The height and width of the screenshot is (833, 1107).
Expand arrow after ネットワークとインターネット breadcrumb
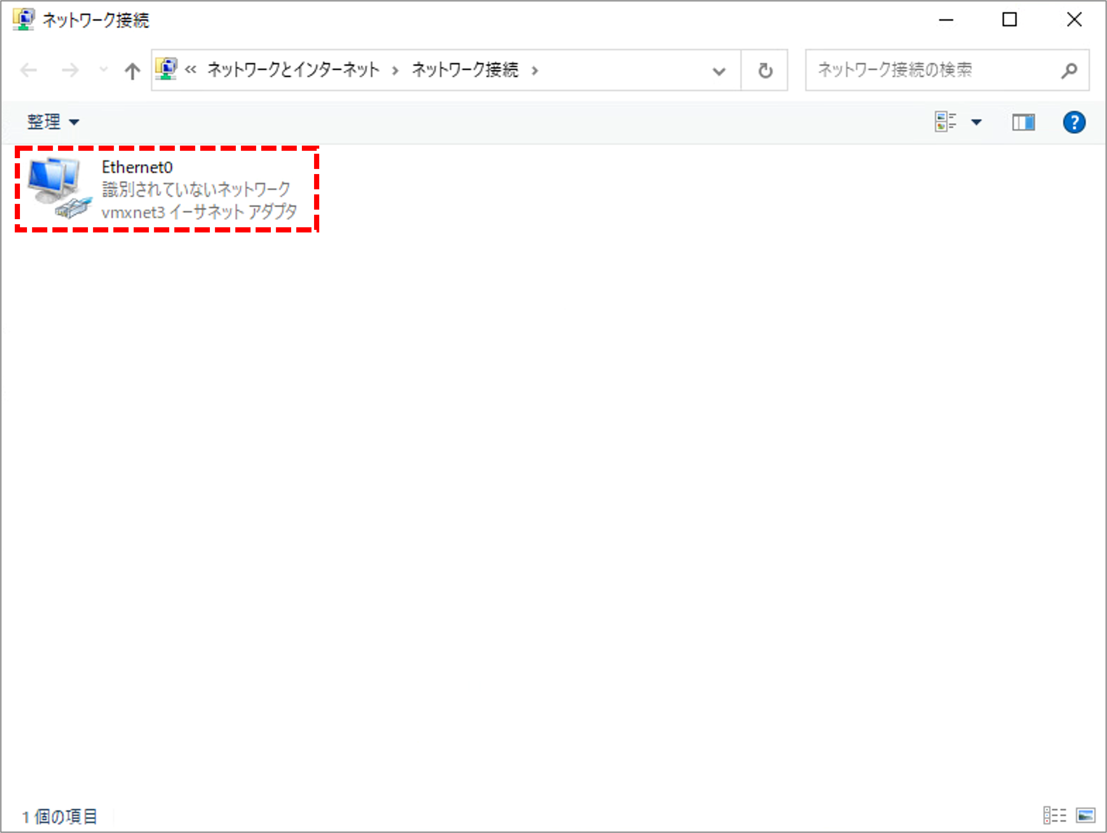coord(395,71)
